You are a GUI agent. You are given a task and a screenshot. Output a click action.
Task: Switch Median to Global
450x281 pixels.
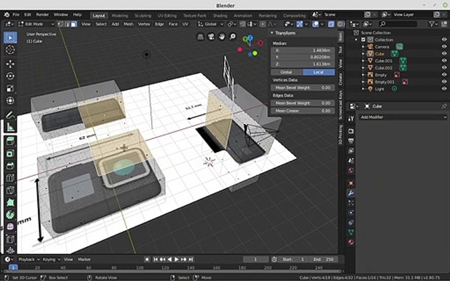[x=286, y=72]
